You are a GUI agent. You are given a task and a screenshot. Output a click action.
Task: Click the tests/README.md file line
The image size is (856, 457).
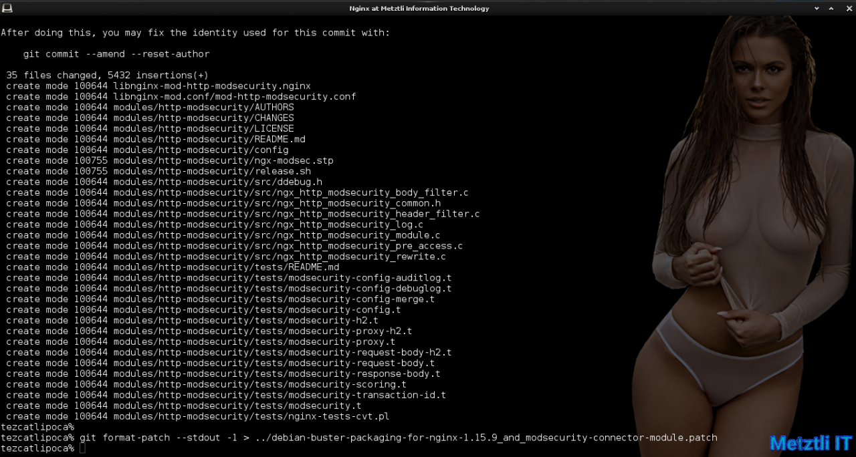pyautogui.click(x=173, y=268)
